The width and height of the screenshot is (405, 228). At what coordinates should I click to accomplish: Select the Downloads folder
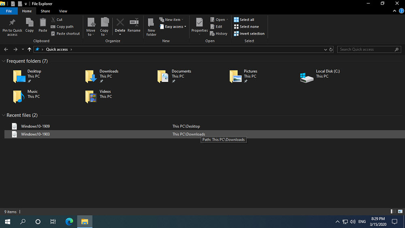(102, 76)
